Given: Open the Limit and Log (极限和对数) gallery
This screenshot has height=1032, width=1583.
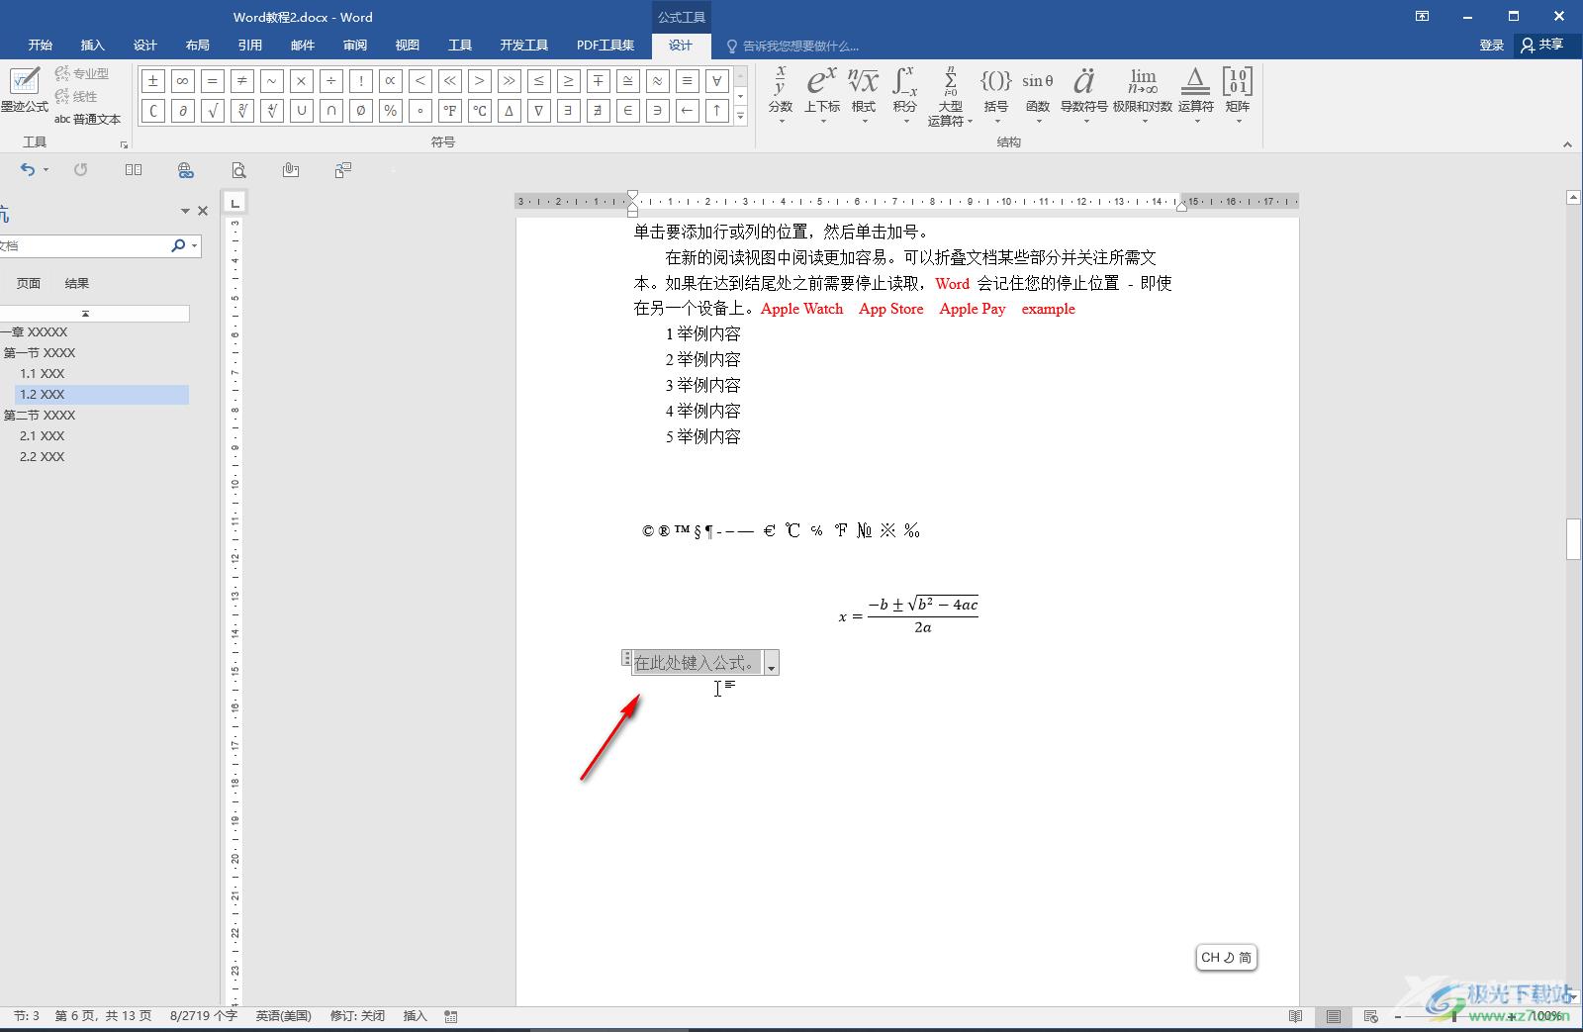Looking at the screenshot, I should coord(1143,95).
